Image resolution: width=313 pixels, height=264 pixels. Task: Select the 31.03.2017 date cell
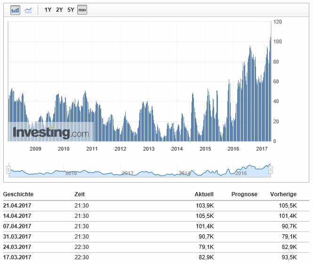pos(17,237)
